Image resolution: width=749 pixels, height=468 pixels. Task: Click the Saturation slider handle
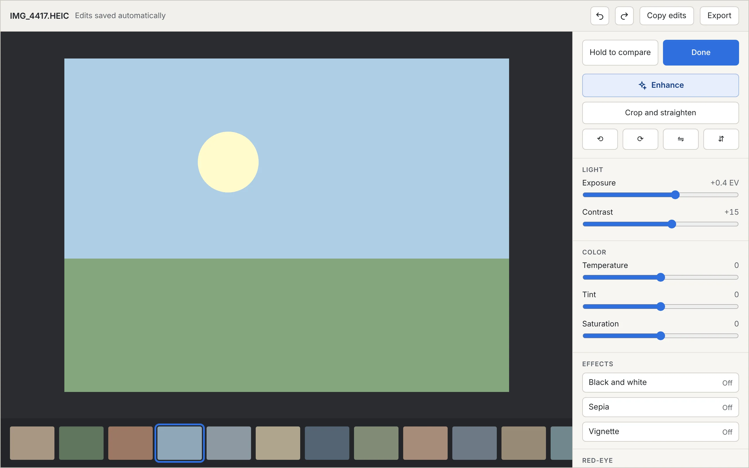(x=660, y=336)
